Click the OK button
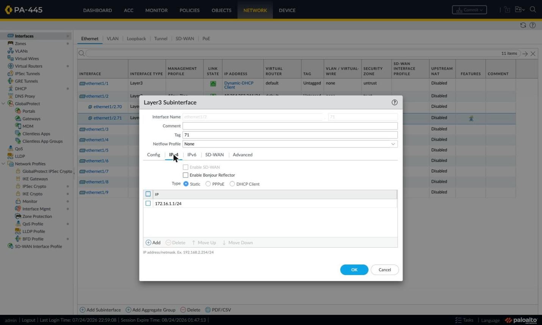This screenshot has height=325, width=542. [x=354, y=270]
